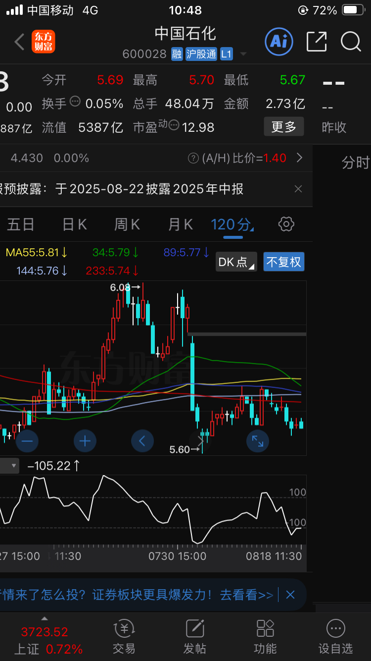Switch to the 周K tab
Screen dimensions: 371x661
coord(128,224)
